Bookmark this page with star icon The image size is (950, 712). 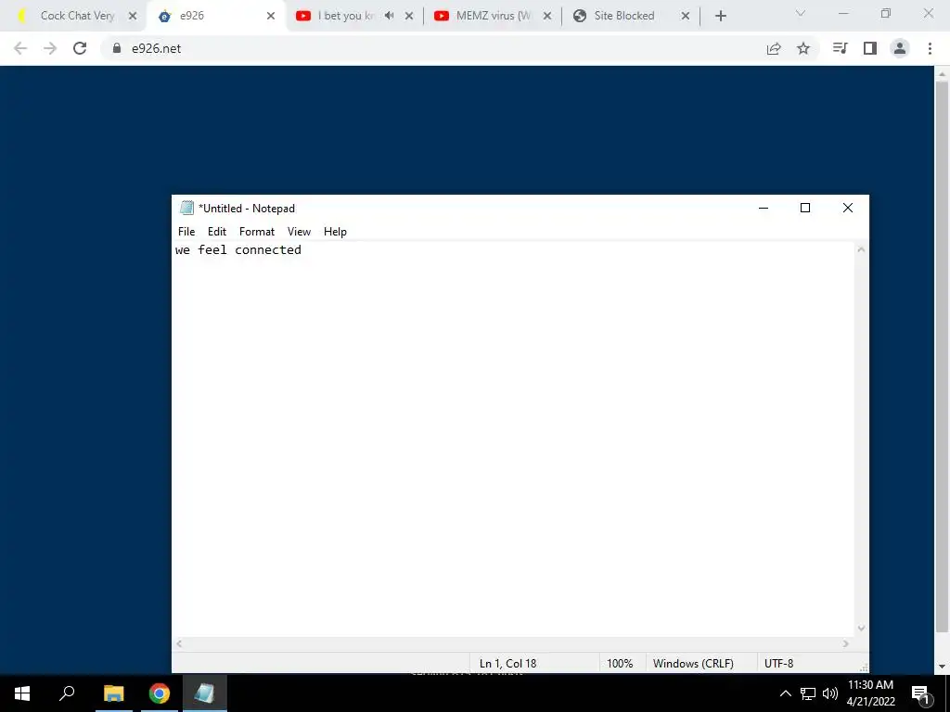click(803, 48)
